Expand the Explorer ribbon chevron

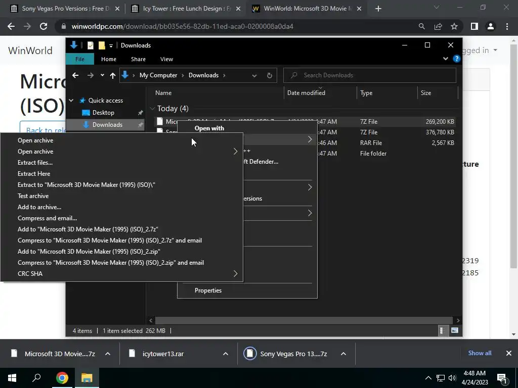coord(445,59)
